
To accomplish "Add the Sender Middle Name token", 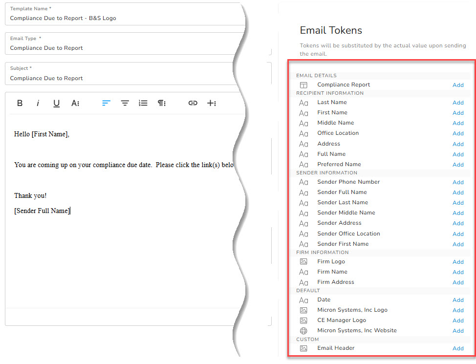I will point(458,213).
